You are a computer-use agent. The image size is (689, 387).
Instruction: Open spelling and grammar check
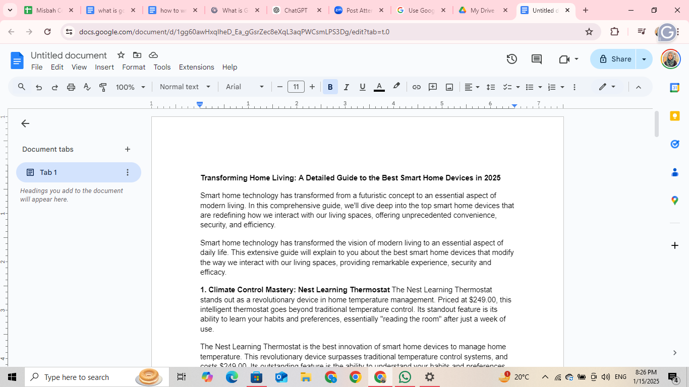click(87, 87)
